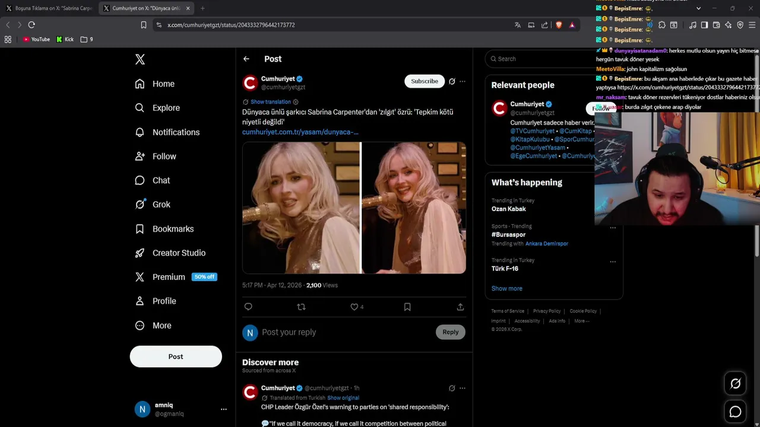Click the white Post button
This screenshot has height=427, width=760.
pos(176,356)
